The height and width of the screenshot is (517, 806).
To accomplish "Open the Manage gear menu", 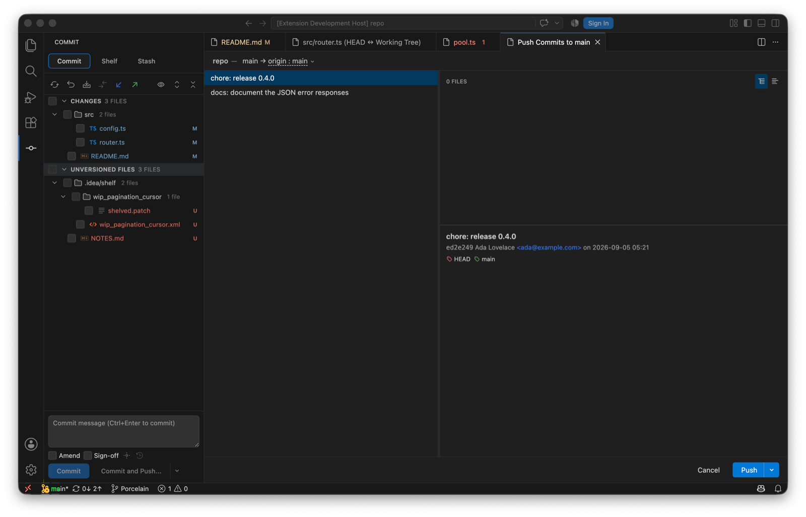I will pyautogui.click(x=31, y=470).
